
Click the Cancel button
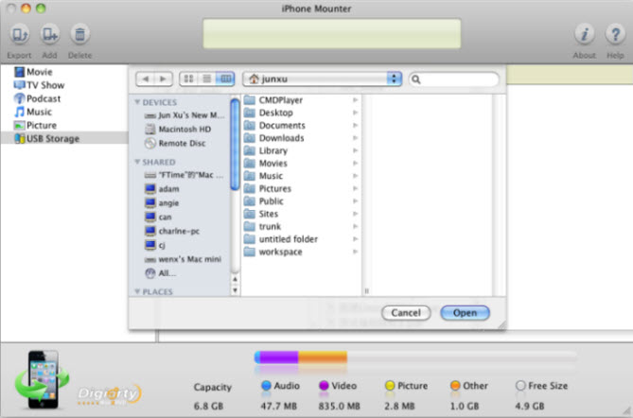(x=406, y=313)
